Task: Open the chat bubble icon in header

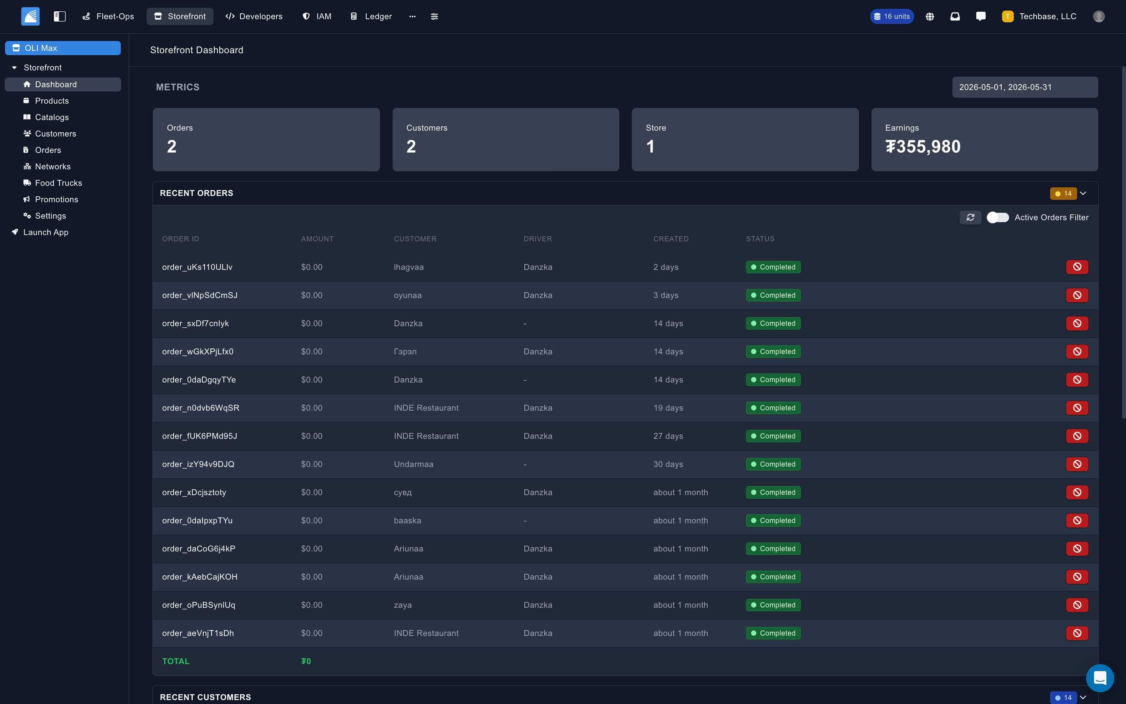Action: tap(981, 16)
